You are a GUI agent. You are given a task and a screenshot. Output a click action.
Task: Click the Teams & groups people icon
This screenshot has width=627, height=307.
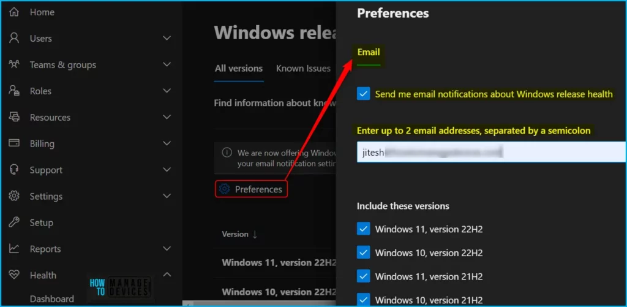(x=14, y=64)
